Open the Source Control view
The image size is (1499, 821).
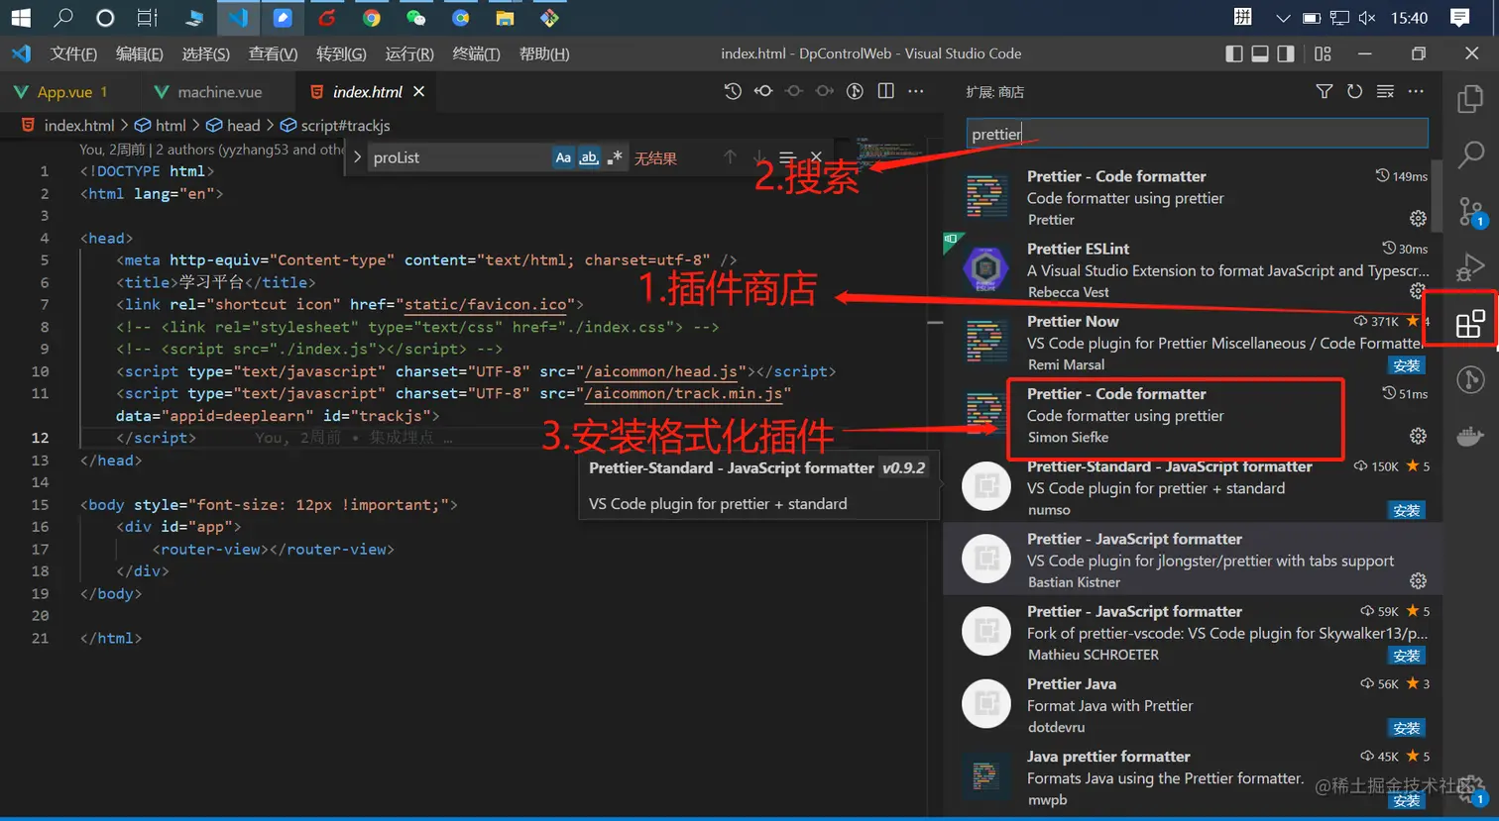pyautogui.click(x=1470, y=211)
